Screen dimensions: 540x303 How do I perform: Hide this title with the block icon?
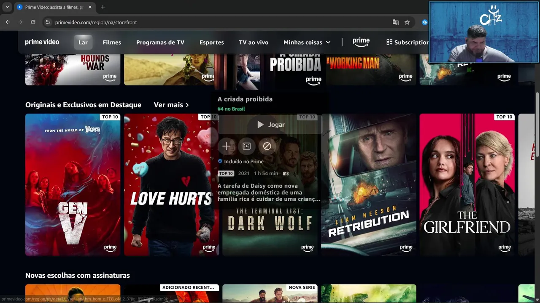[267, 146]
